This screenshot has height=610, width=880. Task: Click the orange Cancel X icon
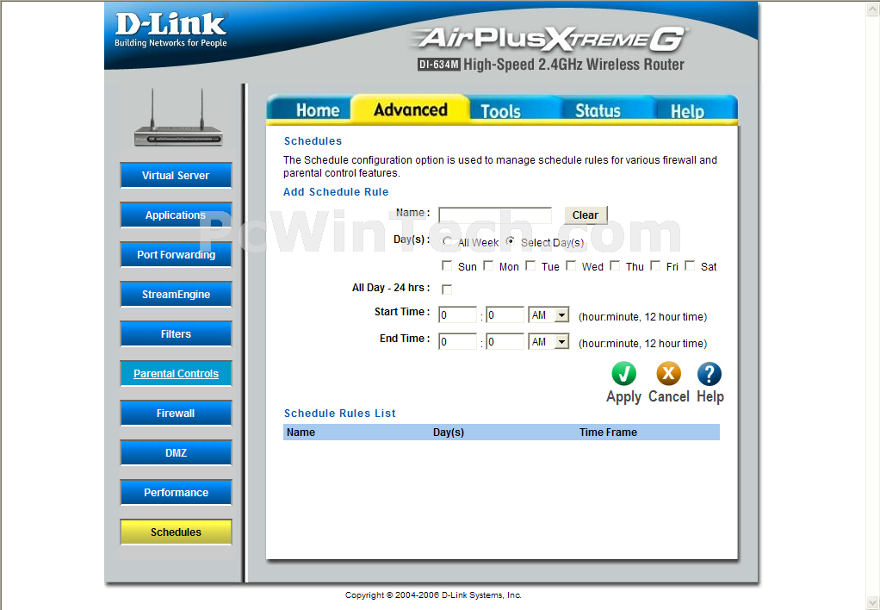point(668,374)
